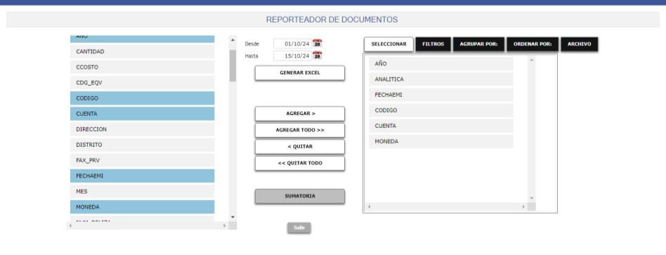Click the Hasta date input field
This screenshot has width=666, height=255.
[x=292, y=55]
